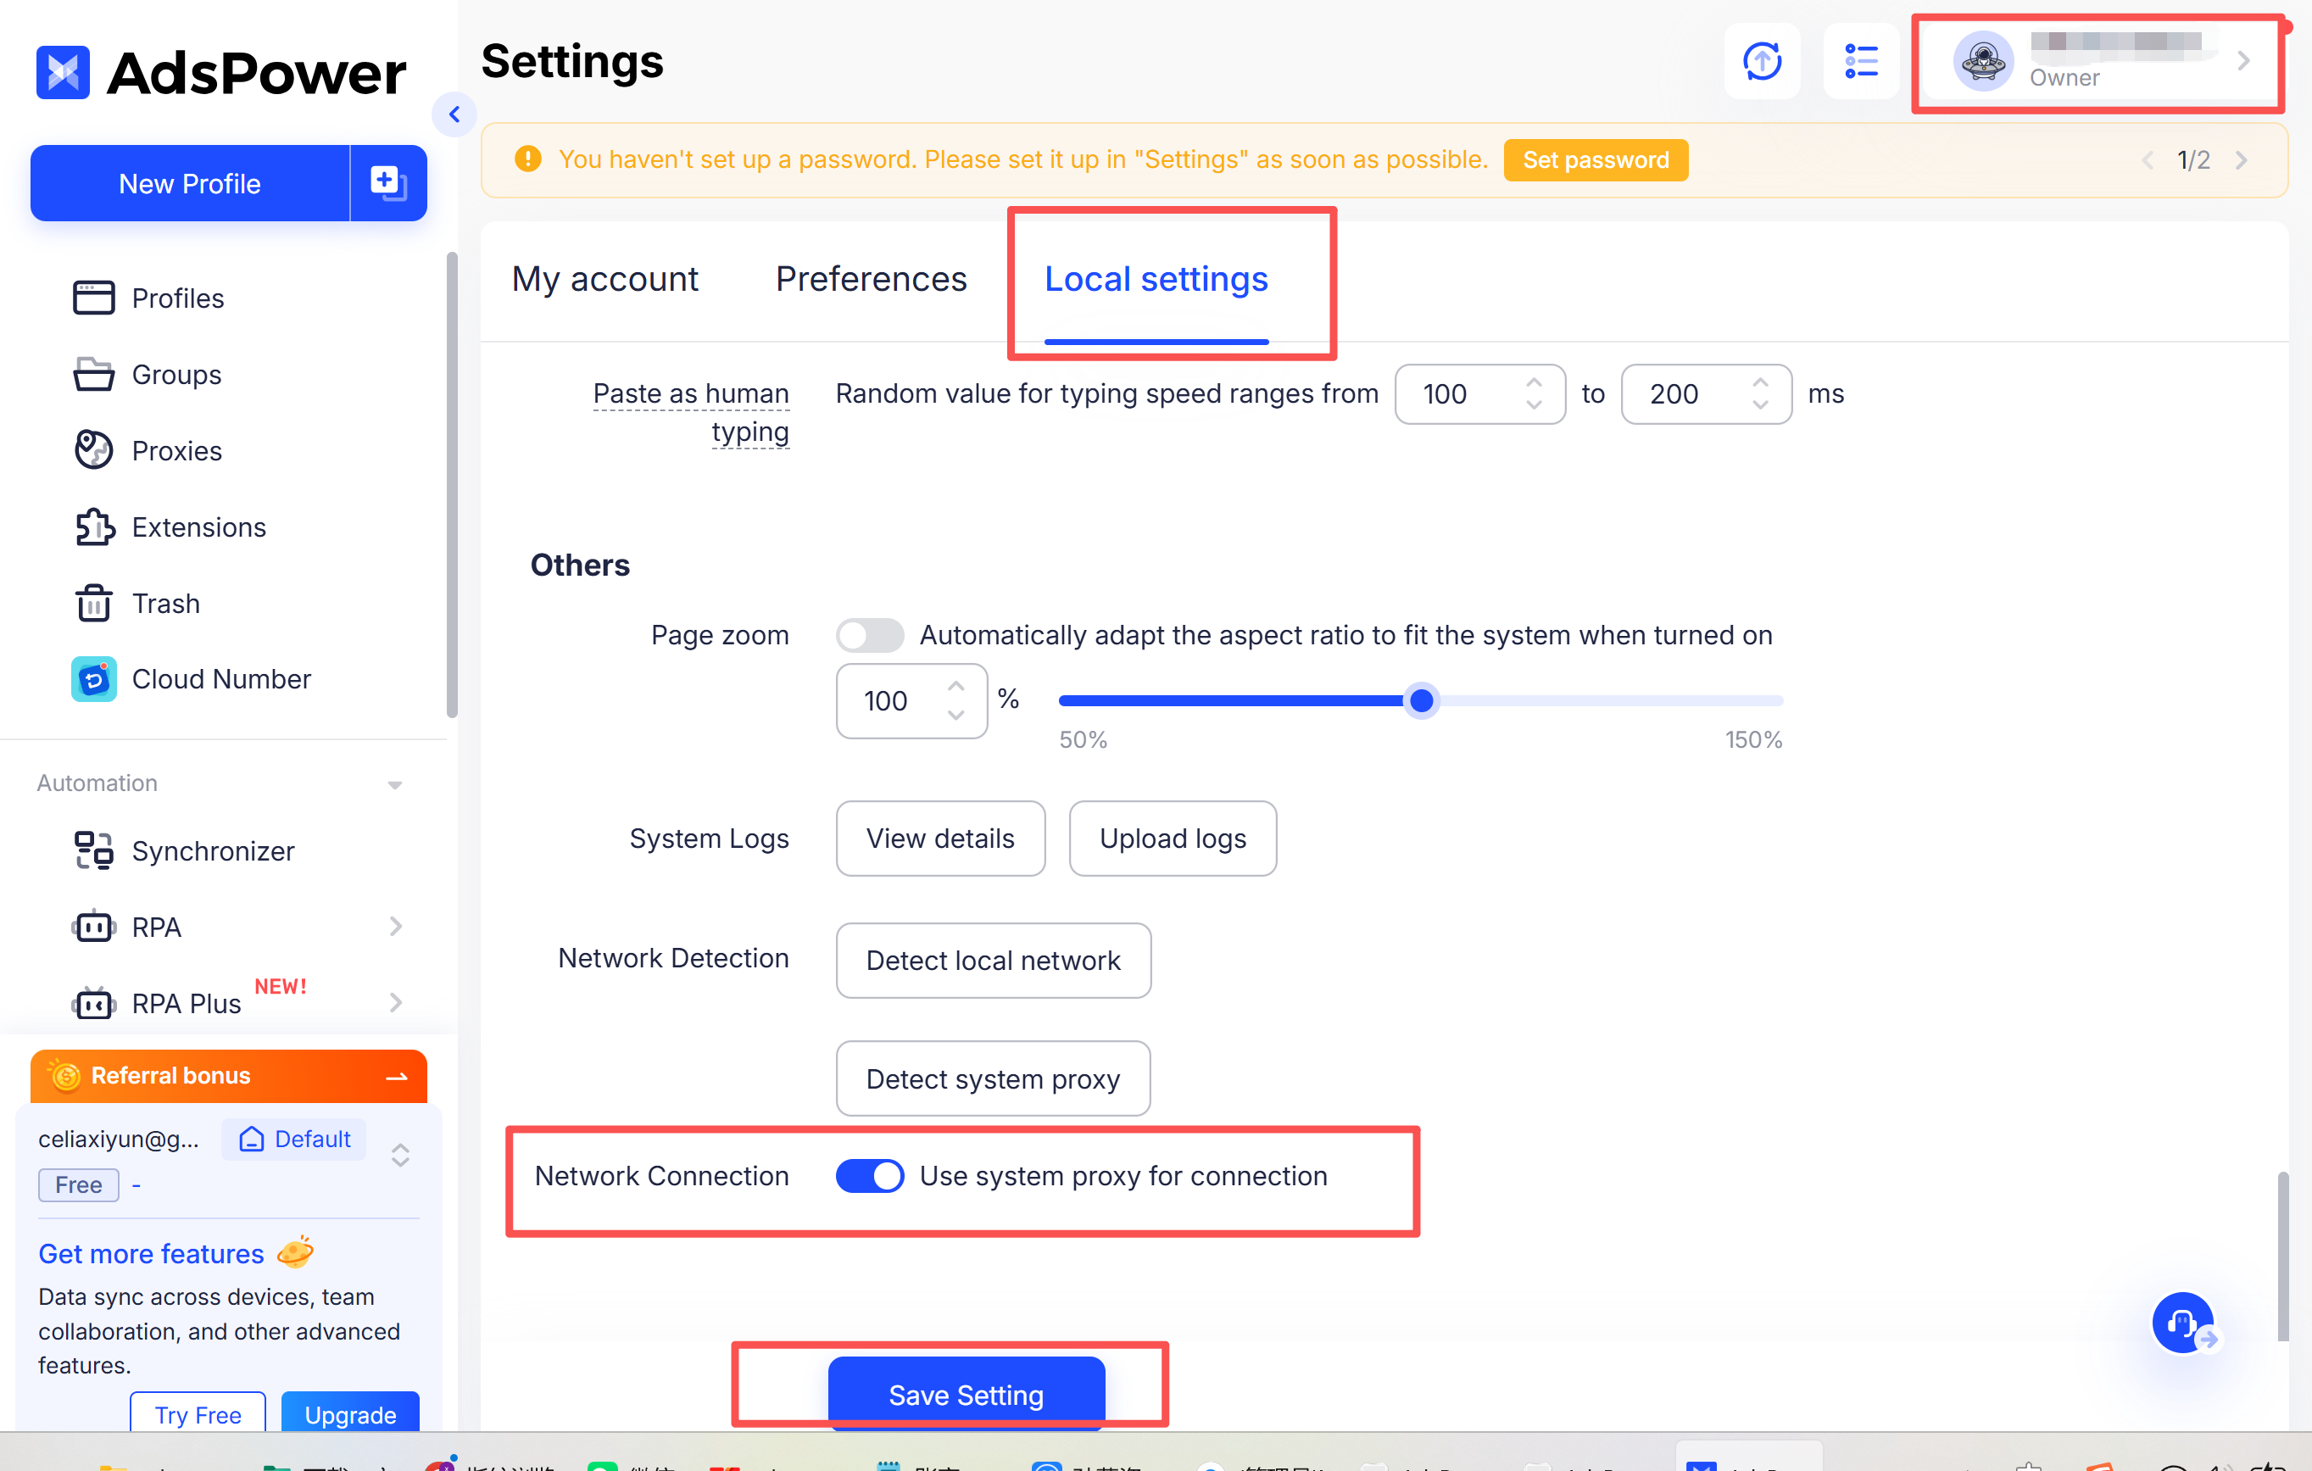The height and width of the screenshot is (1471, 2312).
Task: Disable Use system proxy for connection
Action: click(x=869, y=1175)
